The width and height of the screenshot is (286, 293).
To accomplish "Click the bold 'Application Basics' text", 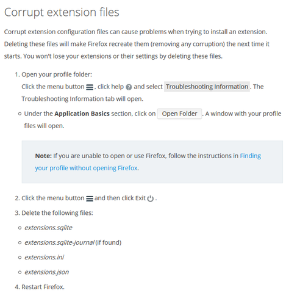I will [x=82, y=114].
